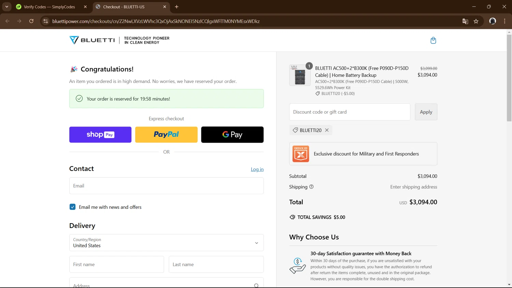
Task: Uncheck Email me with news and offers
Action: 73,207
